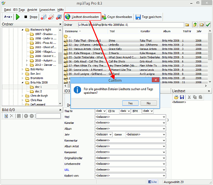Click the save icon in Liedtext panel
This screenshot has height=185, width=213.
point(182,97)
